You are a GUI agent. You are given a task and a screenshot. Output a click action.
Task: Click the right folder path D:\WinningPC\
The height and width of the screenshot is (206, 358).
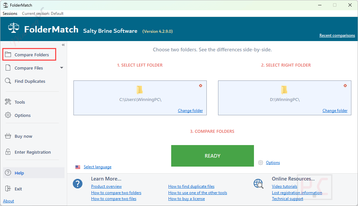(285, 100)
